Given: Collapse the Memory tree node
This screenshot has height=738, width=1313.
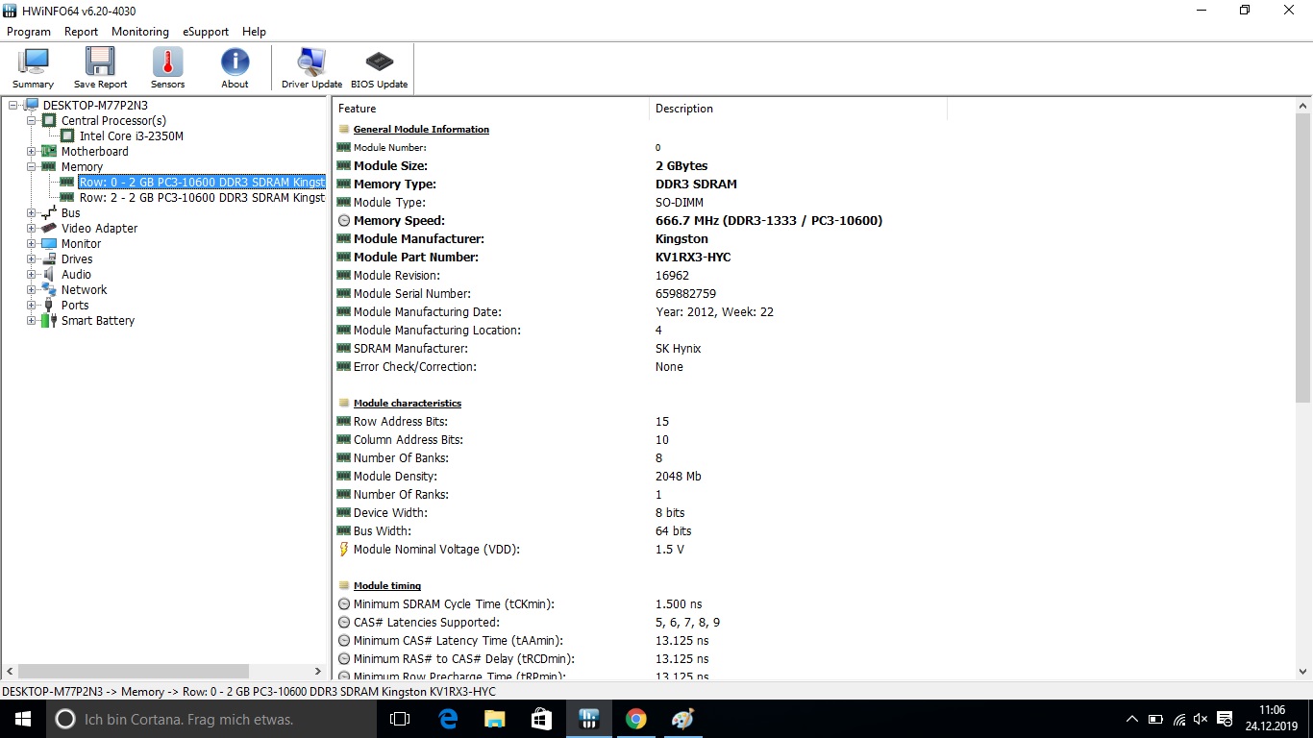Looking at the screenshot, I should point(32,166).
